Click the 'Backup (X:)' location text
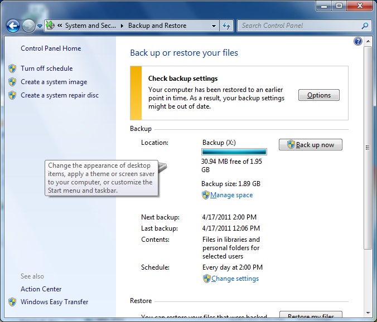Screen dimensions: 377x322 point(219,143)
